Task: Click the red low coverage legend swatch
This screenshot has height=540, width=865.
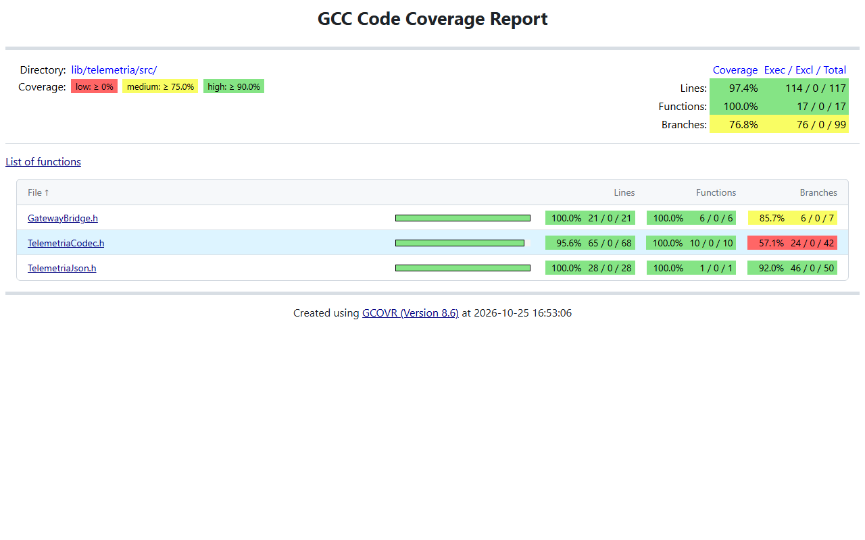Action: pyautogui.click(x=95, y=86)
